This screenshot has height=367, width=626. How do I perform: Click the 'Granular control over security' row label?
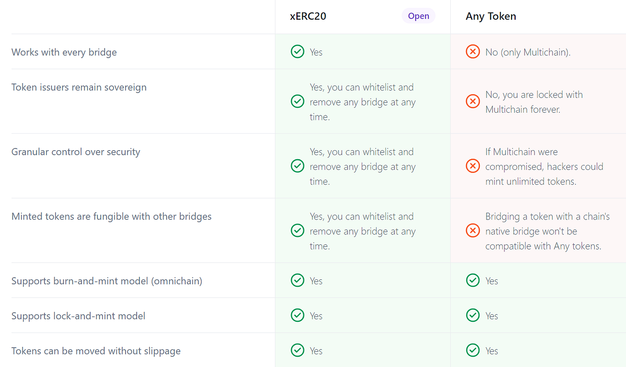pyautogui.click(x=76, y=152)
